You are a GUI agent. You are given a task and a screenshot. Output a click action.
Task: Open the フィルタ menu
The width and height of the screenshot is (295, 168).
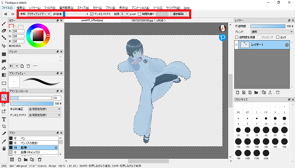click(x=50, y=8)
